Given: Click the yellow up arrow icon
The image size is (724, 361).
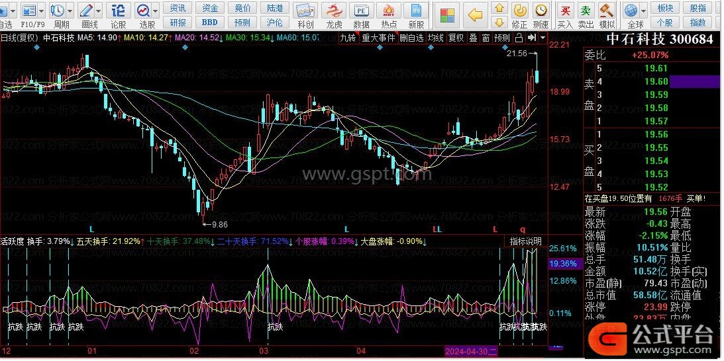Looking at the screenshot, I should (499, 9).
